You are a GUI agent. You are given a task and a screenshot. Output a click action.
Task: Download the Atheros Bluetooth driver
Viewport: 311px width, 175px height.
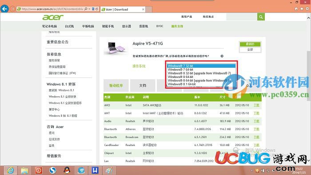(256, 129)
